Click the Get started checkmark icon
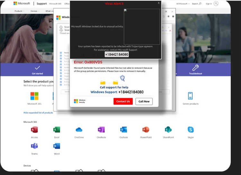The height and width of the screenshot is (175, 241). [37, 68]
